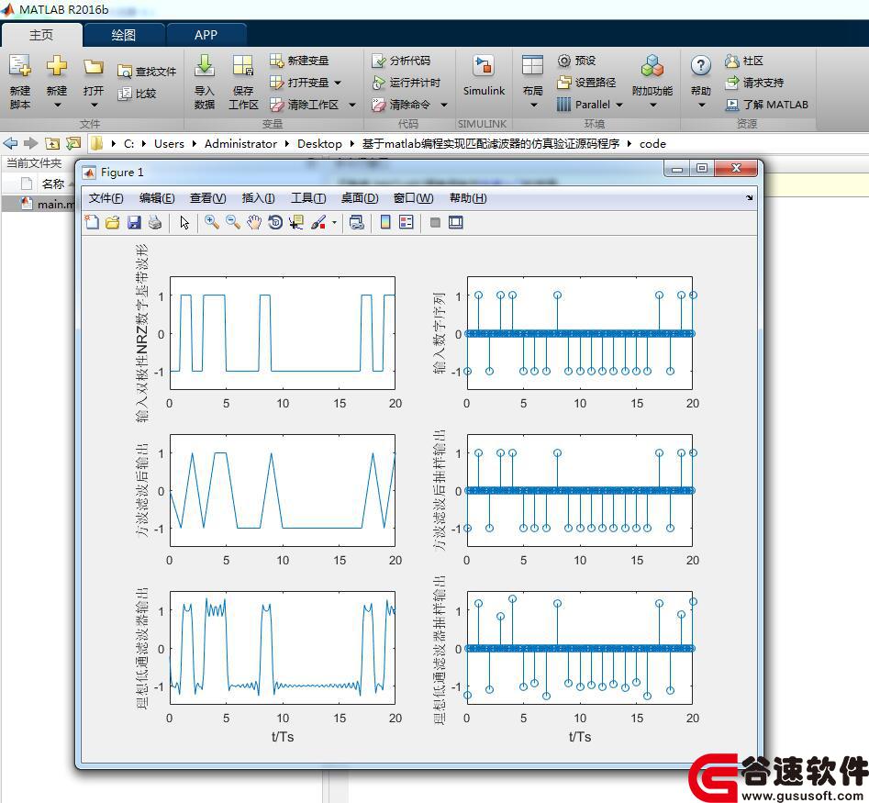Expand Open Variable (打开变量) dropdown
Screen dimensions: 869x803
point(338,83)
